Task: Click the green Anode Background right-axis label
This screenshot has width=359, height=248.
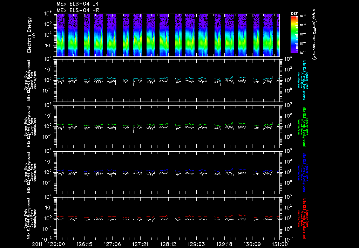Action: pos(303,126)
